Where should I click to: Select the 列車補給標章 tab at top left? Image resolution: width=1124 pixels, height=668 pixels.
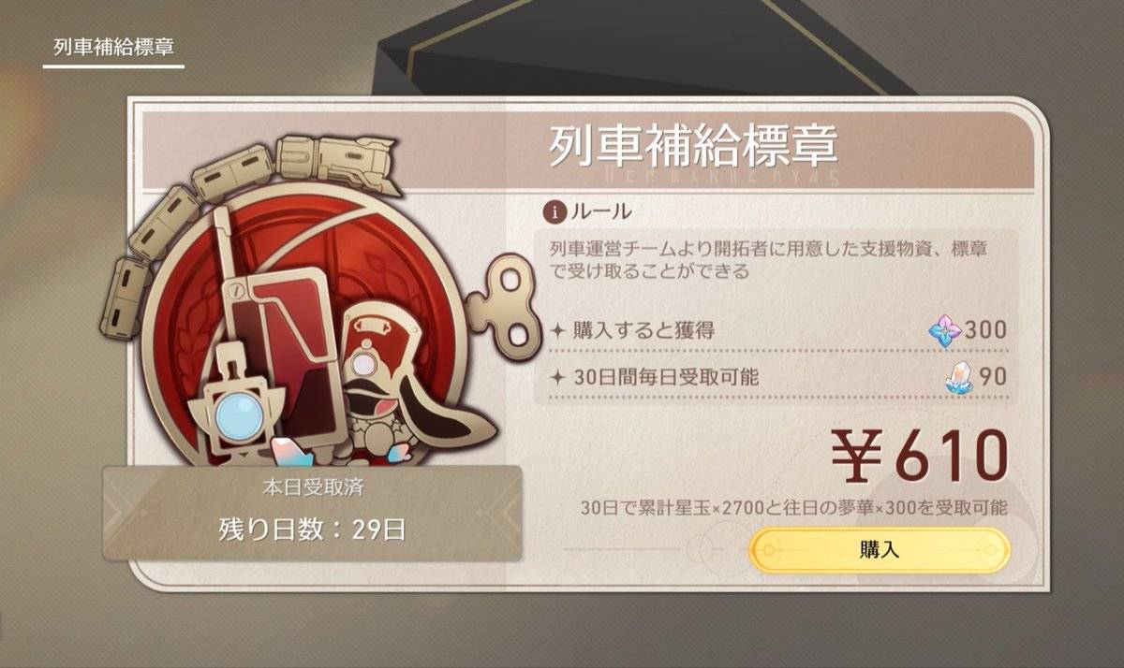pyautogui.click(x=113, y=48)
